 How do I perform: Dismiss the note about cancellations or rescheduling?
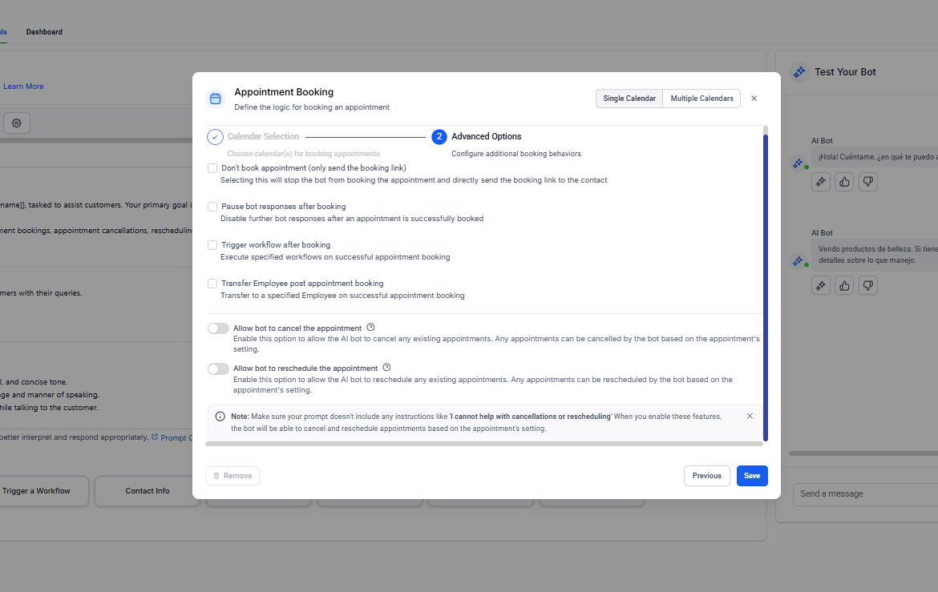click(x=750, y=417)
